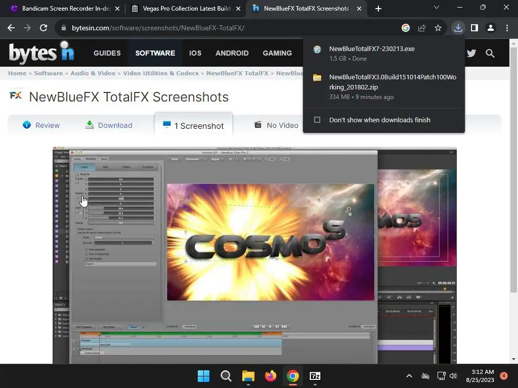Open the GUIDES menu
Viewport: 518px width, 388px height.
pyautogui.click(x=107, y=53)
